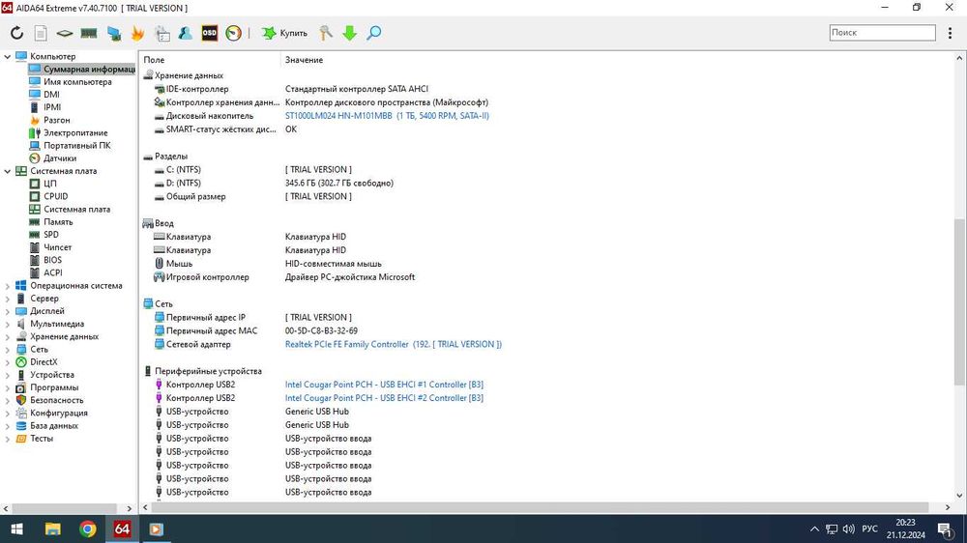Click the media player taskbar icon
Viewport: 967px width, 543px height.
(x=156, y=529)
